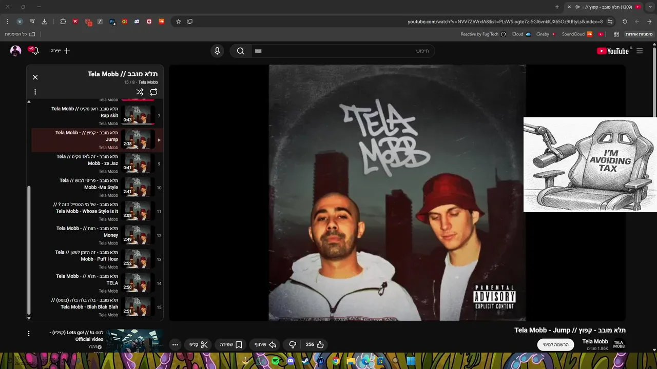Share the video (שיתוף)
The width and height of the screenshot is (657, 369).
click(x=266, y=344)
